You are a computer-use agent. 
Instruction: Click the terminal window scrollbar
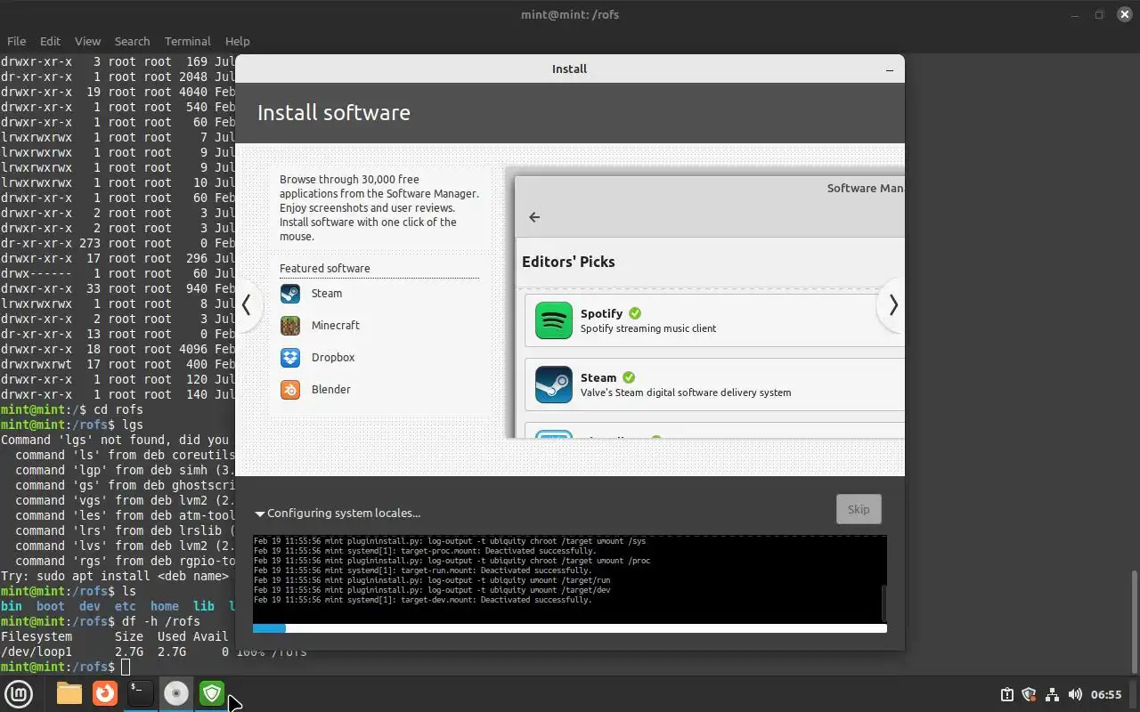[1135, 621]
